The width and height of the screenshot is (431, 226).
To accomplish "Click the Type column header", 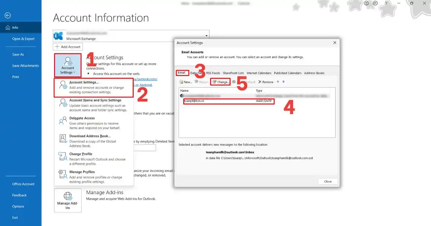I will pos(259,91).
